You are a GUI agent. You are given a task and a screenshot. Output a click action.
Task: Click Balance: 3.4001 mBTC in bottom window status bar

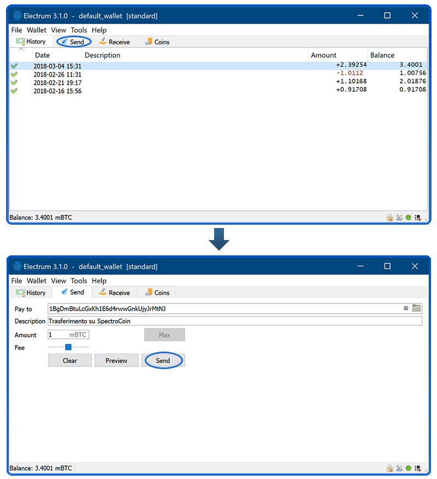[40, 468]
